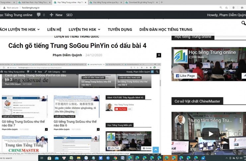The image size is (246, 161).
Task: Switch to Add New Post tab
Action: 34,2
